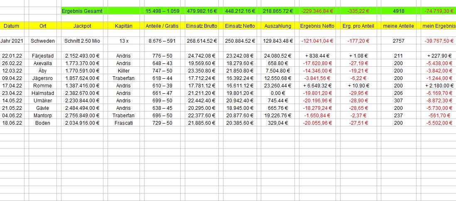Screen dimensions: 456x201
Task: Select the 'Ergebnis Netto' header
Action: 317,26
